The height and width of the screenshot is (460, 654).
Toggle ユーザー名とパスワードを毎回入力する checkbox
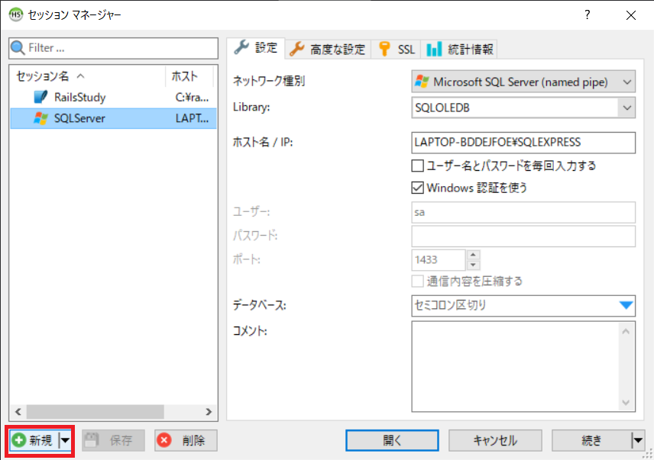[x=417, y=166]
